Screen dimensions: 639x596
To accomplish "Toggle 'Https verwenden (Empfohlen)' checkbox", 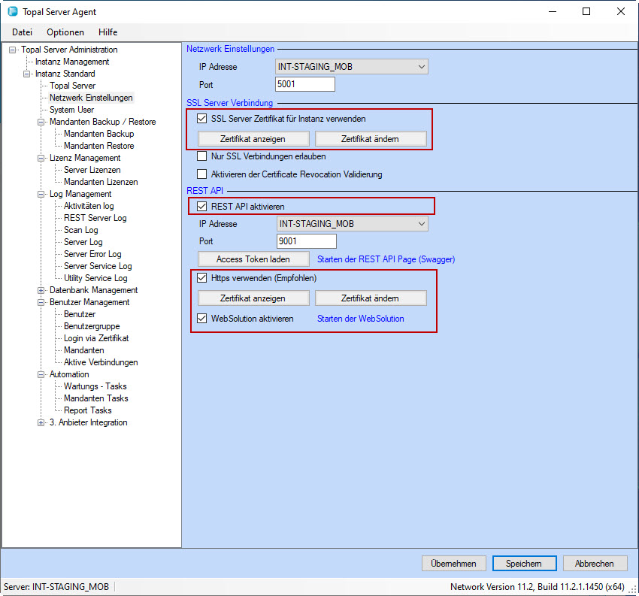I will tap(201, 278).
